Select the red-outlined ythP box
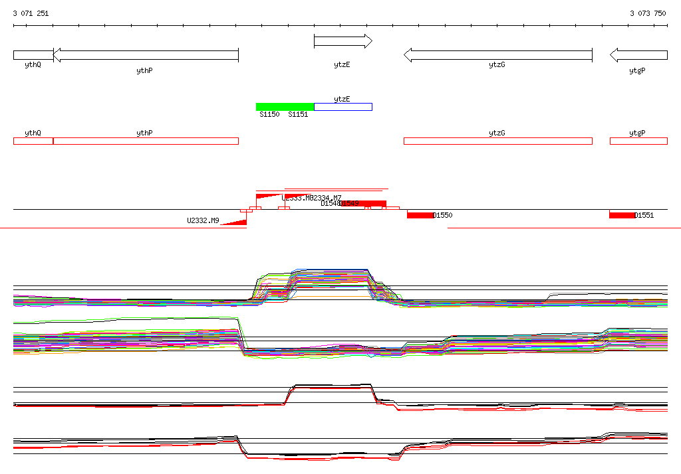 tap(146, 141)
